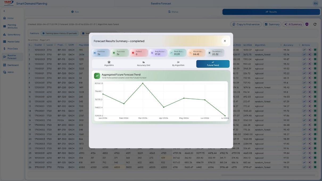Click Copy to final version button
The width and height of the screenshot is (322, 181).
pos(246,24)
